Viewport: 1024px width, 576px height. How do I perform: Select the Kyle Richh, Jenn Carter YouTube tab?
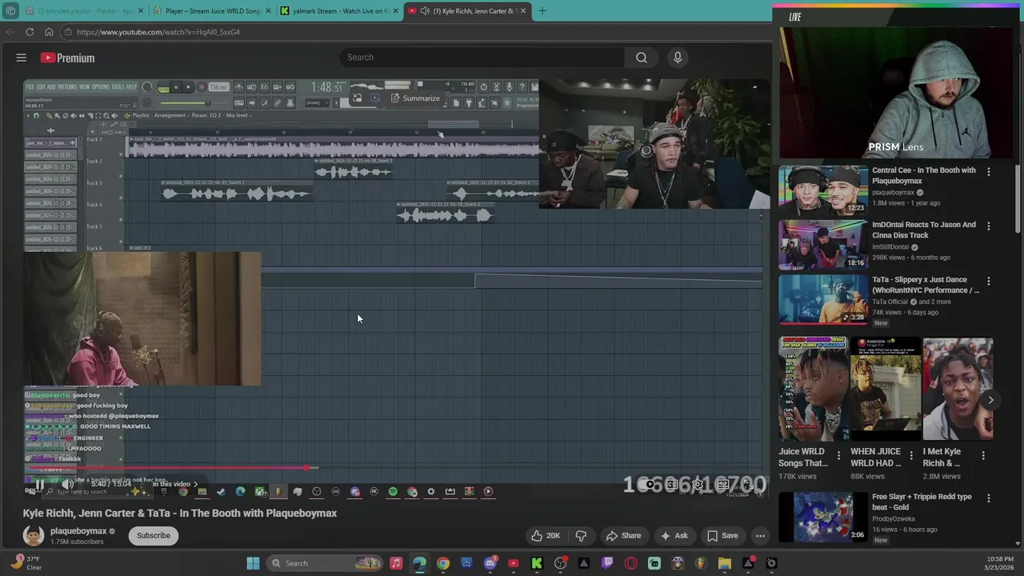[467, 11]
